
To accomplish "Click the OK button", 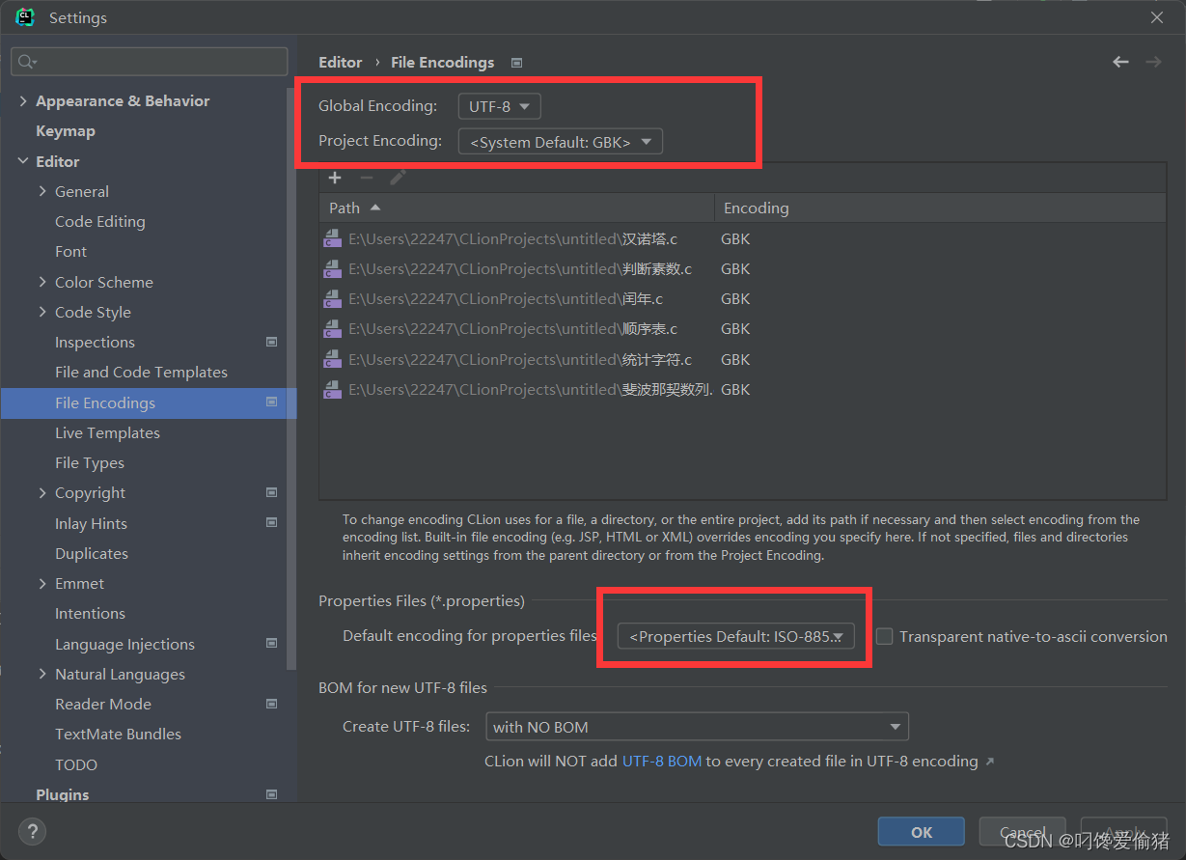I will pyautogui.click(x=922, y=832).
